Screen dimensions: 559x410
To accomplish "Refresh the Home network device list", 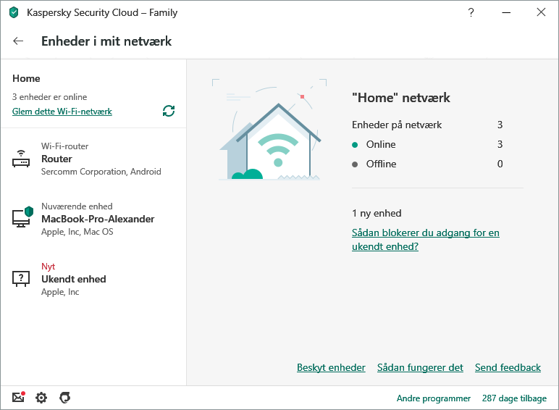I will (169, 111).
